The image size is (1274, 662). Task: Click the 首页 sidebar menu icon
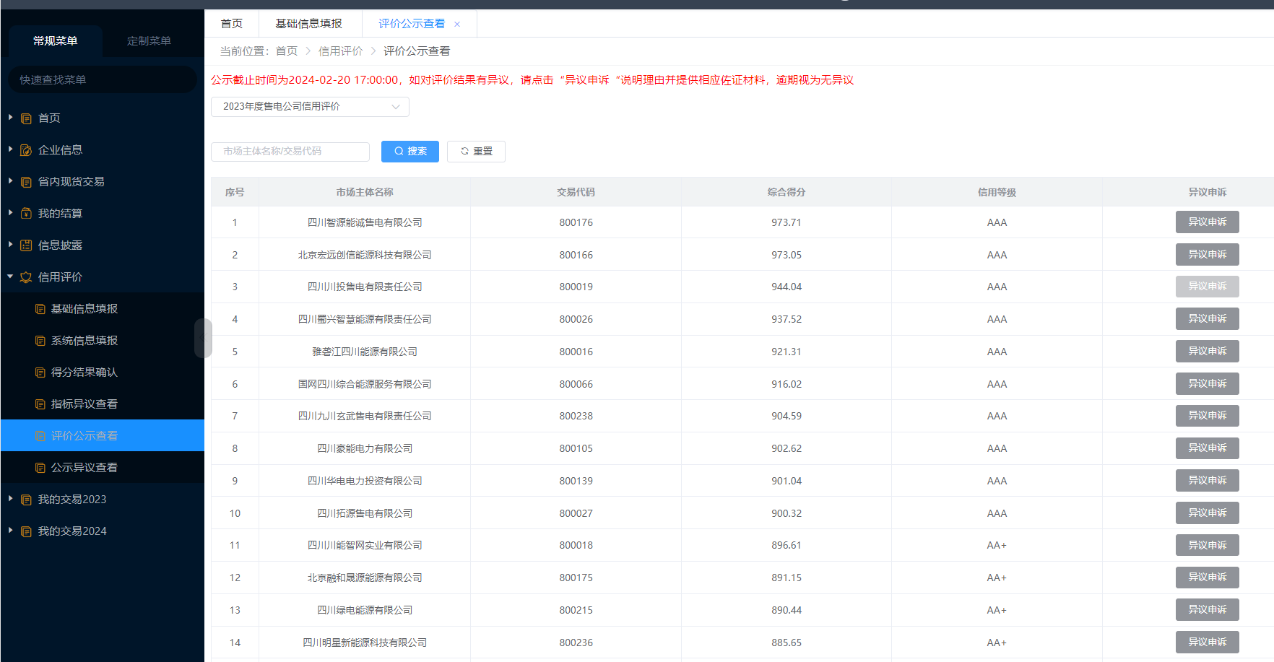pyautogui.click(x=26, y=118)
